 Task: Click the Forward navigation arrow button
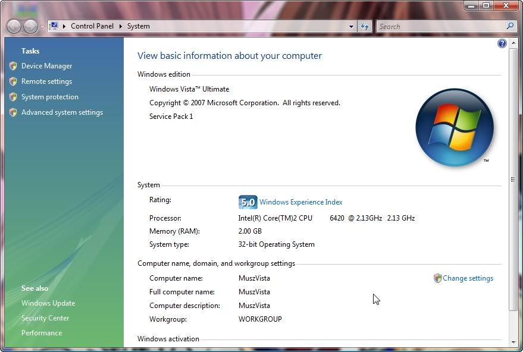pos(30,26)
